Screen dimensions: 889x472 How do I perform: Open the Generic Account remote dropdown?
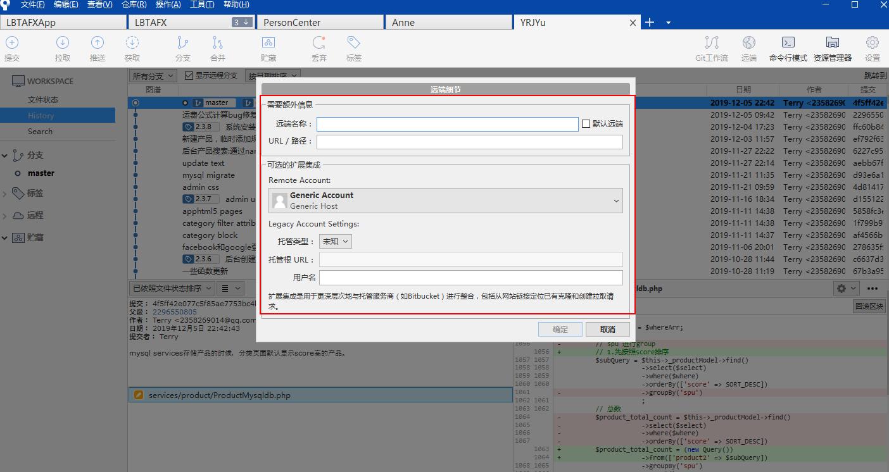point(447,200)
